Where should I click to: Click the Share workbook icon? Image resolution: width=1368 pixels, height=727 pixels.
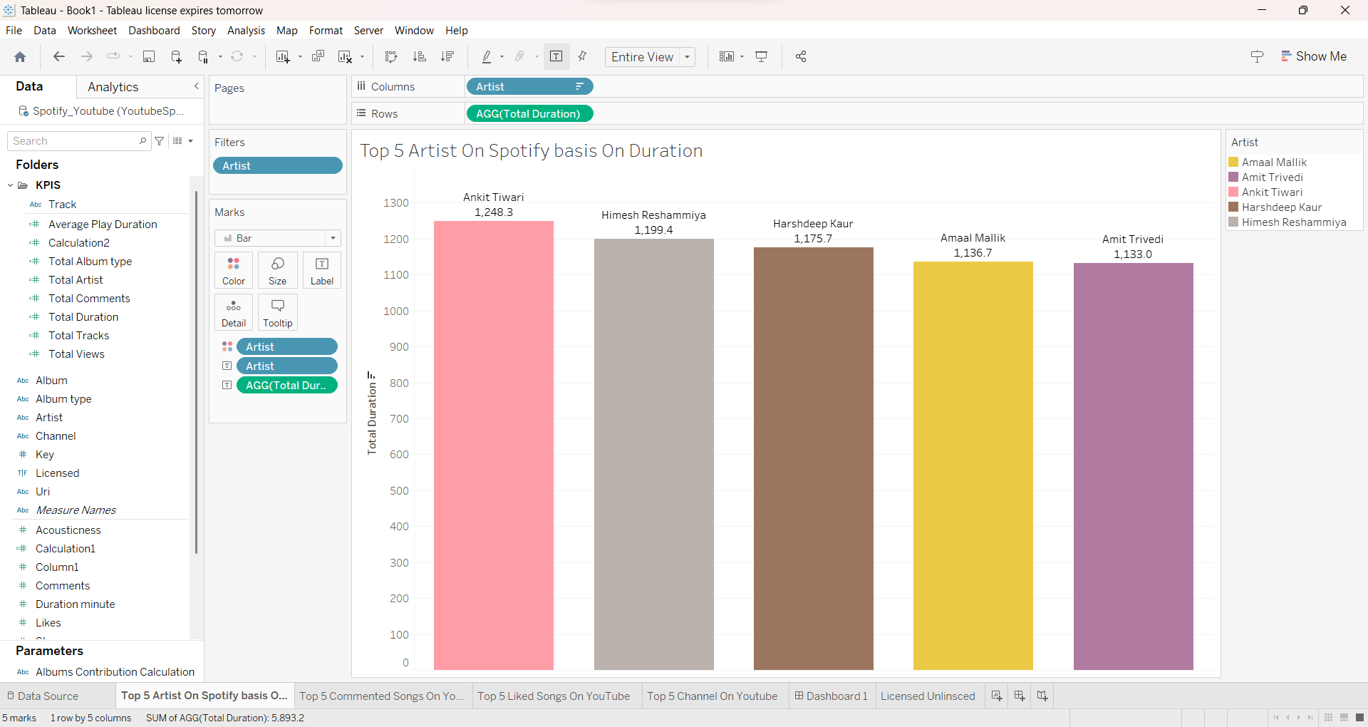(x=800, y=56)
